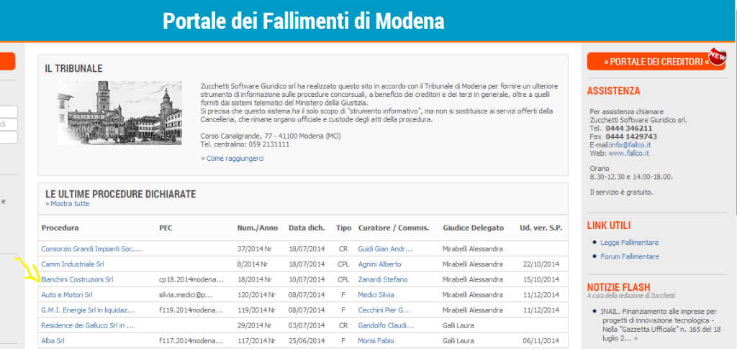Open procedure Residence dei Gallucci Srl
This screenshot has width=737, height=349.
coord(88,325)
